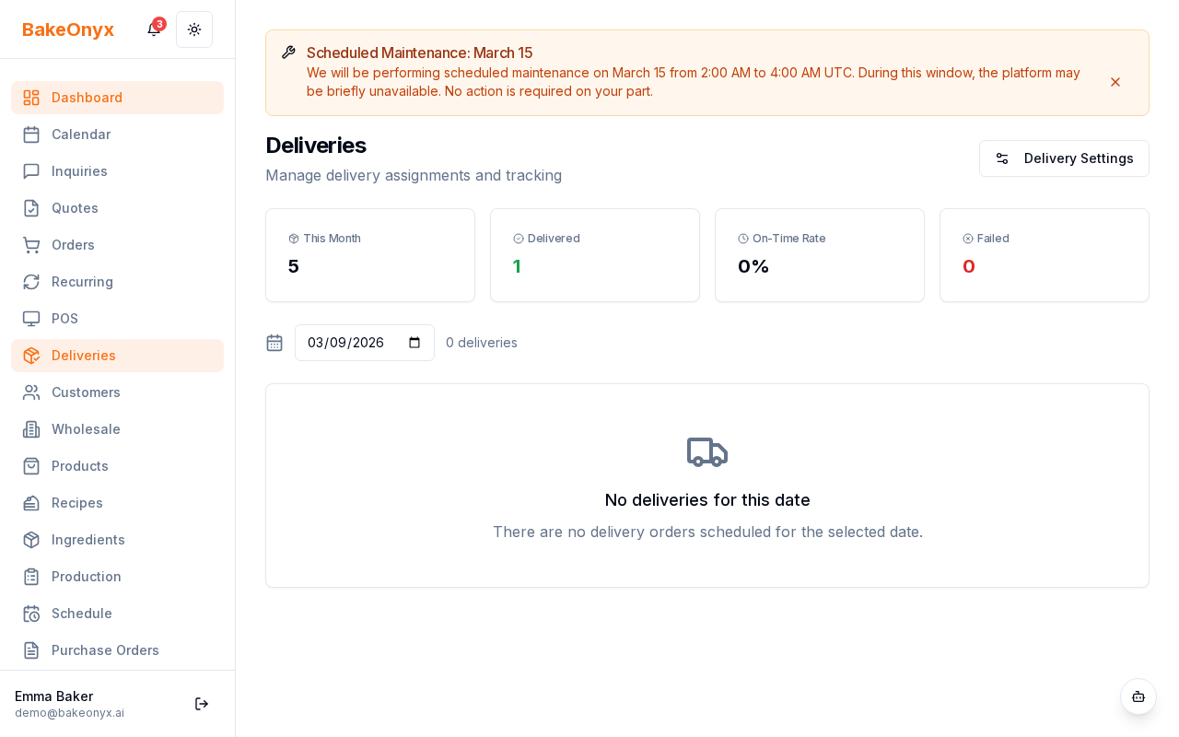Click the truck icon in the empty state

pyautogui.click(x=707, y=452)
